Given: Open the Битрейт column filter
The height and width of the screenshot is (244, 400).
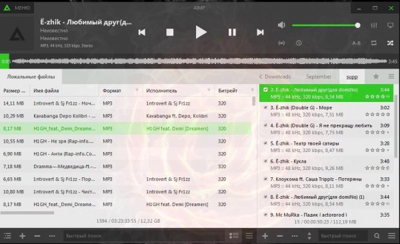Looking at the screenshot, I should (252, 91).
